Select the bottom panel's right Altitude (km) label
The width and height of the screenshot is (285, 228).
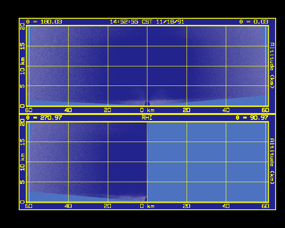[x=272, y=161]
